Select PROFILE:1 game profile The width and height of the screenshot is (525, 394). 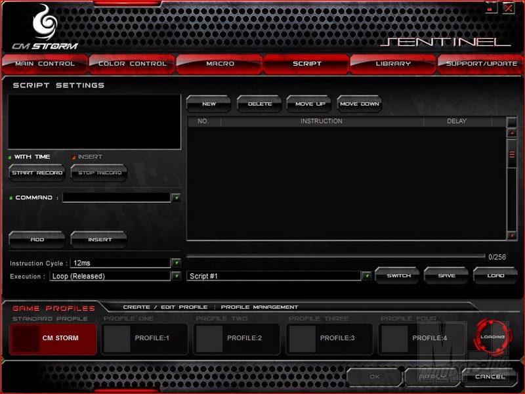pos(144,338)
